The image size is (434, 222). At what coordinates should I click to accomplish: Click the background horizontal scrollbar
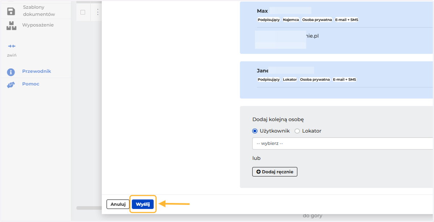[89, 208]
